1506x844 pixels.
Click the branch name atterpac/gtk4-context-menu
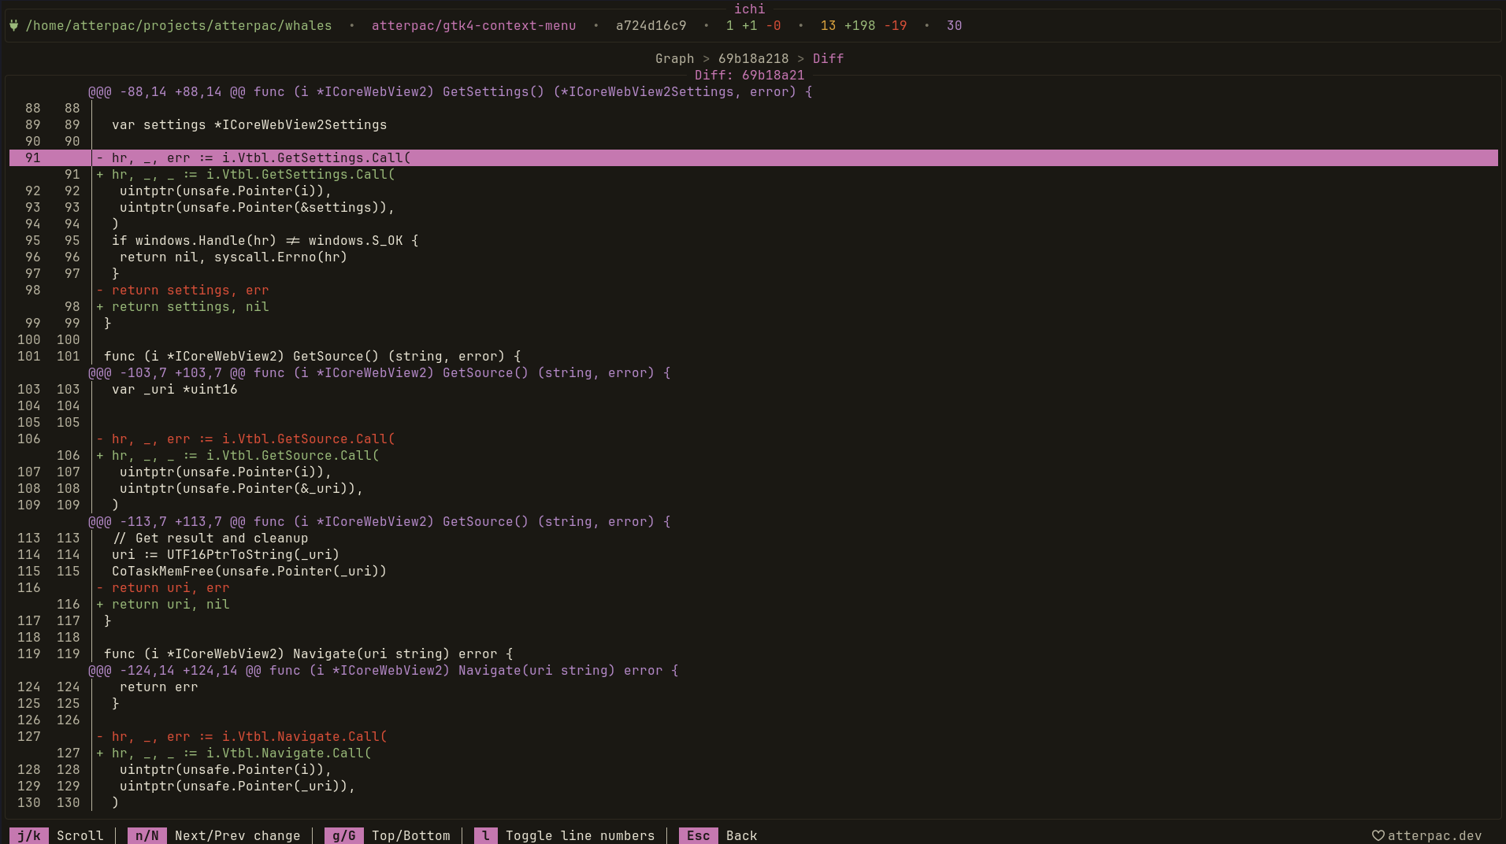click(x=473, y=25)
